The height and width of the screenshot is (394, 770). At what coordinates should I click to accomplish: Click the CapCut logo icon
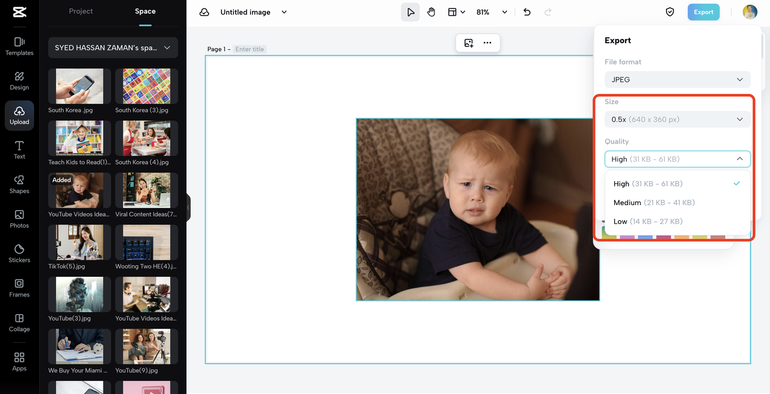(x=19, y=12)
